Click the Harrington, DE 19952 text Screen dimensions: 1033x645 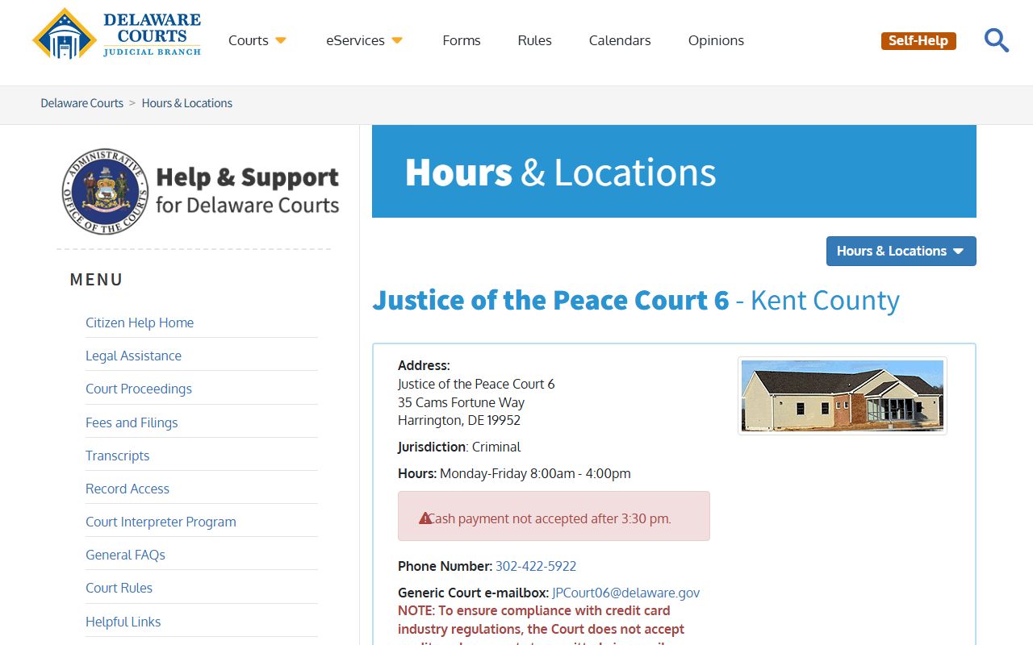(459, 420)
